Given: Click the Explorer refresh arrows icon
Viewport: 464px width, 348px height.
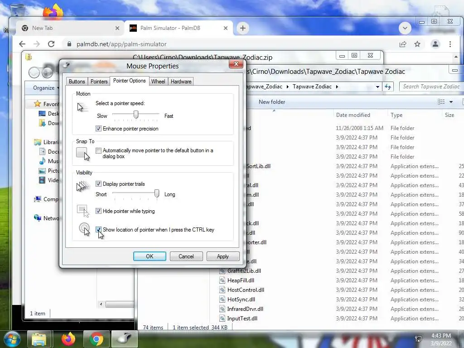Looking at the screenshot, I should pyautogui.click(x=388, y=87).
